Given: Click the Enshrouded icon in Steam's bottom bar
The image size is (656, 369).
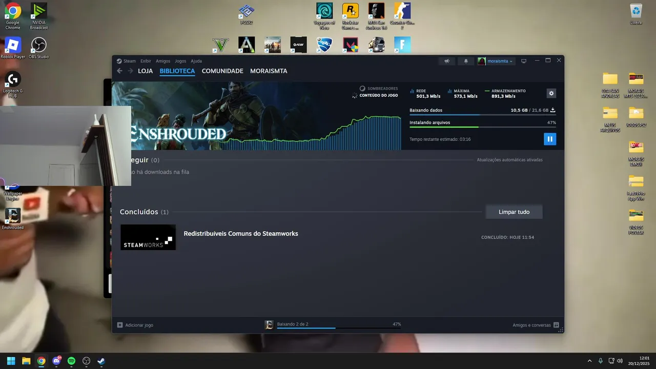Looking at the screenshot, I should 269,324.
